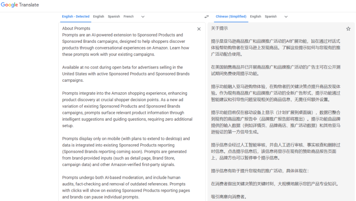Click the source paragraph starting 'Prompts integrate into'
Viewport: 356px width, 201px height.
coord(127,109)
